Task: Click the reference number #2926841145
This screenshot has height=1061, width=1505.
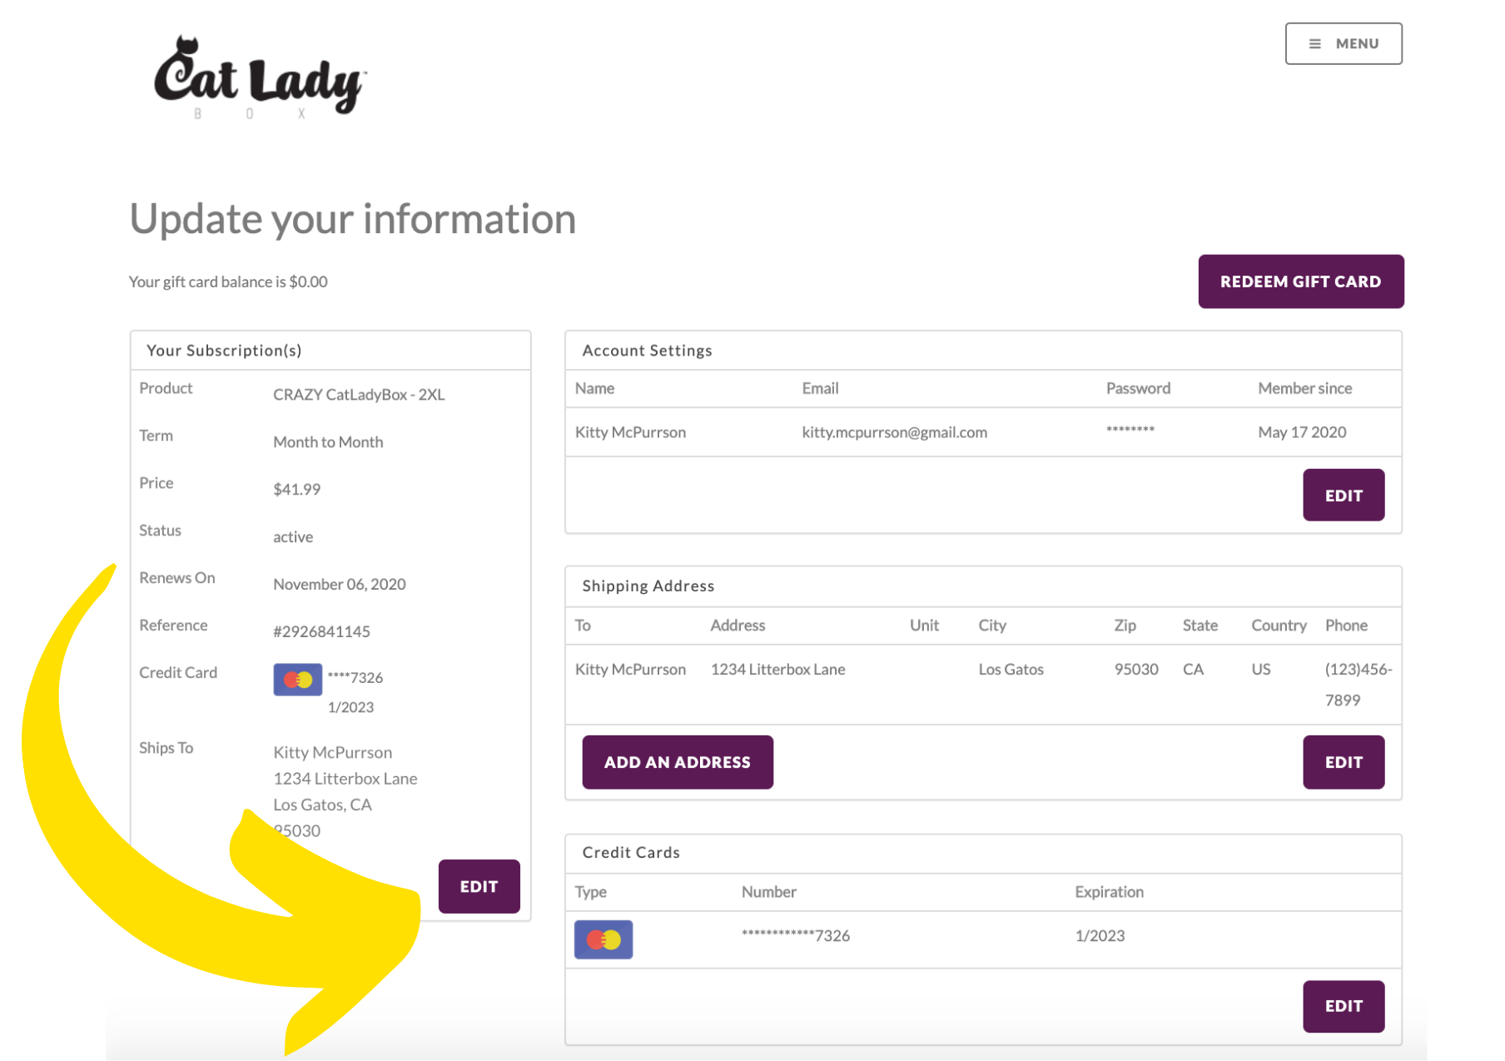Action: [321, 631]
